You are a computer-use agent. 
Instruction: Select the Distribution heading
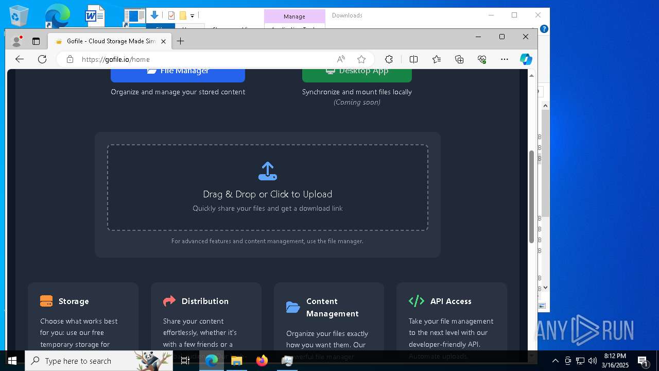(205, 301)
